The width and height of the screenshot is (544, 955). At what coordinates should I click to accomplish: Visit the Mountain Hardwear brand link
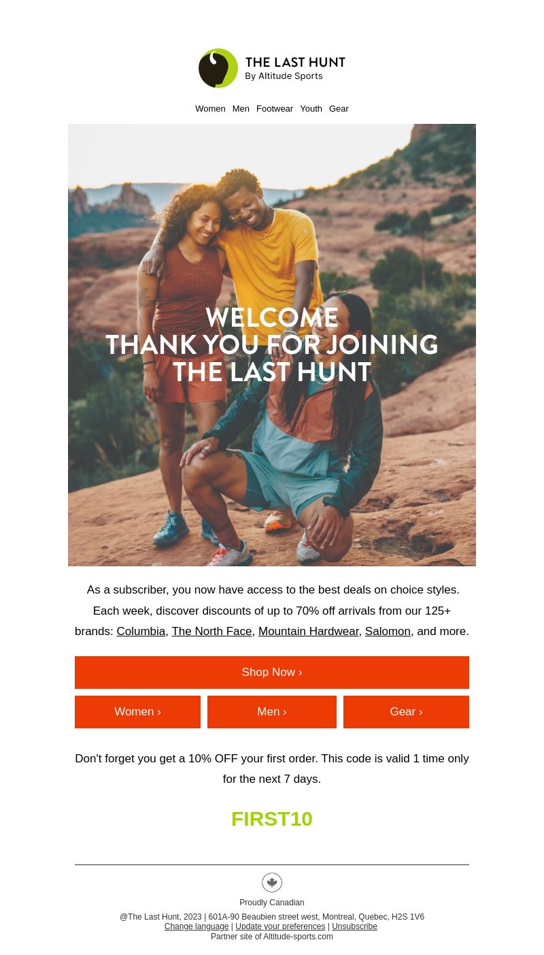(308, 632)
